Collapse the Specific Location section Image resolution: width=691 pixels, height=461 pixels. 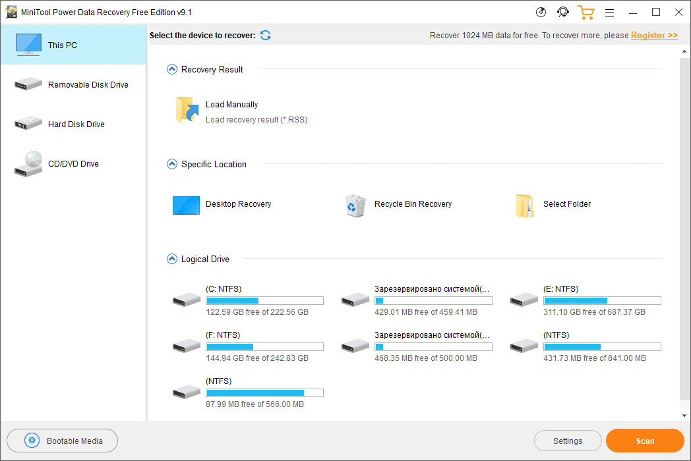click(172, 164)
